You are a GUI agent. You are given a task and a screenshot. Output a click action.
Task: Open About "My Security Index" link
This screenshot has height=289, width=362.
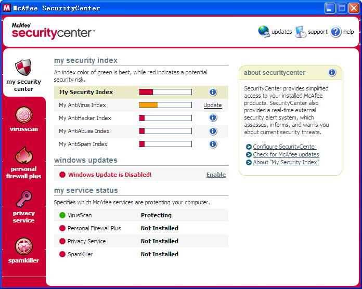(286, 163)
